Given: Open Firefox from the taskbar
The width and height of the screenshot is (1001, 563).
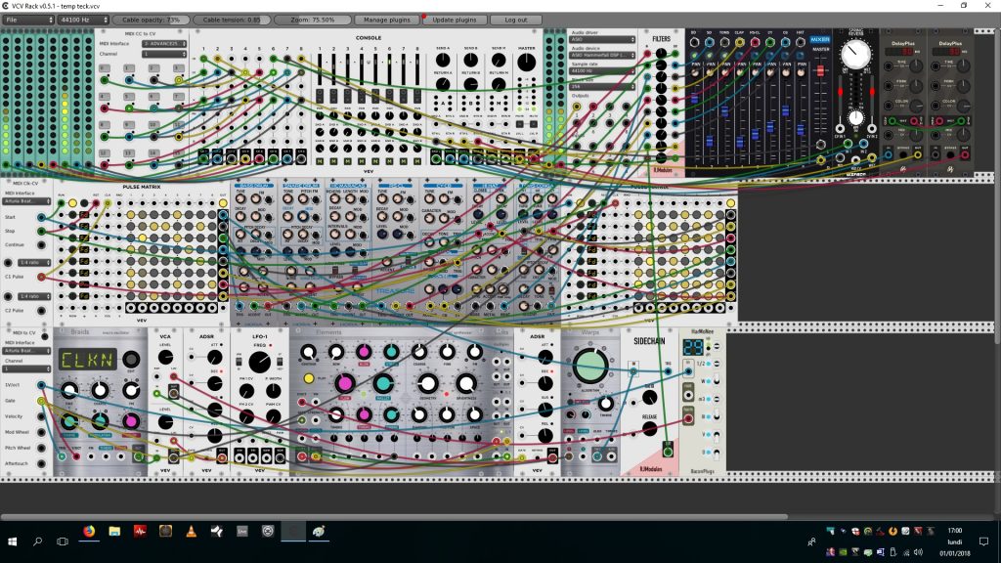Looking at the screenshot, I should coord(89,531).
